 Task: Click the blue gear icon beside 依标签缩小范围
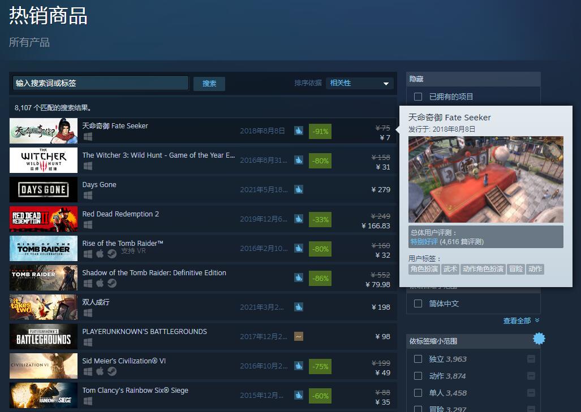coord(539,339)
